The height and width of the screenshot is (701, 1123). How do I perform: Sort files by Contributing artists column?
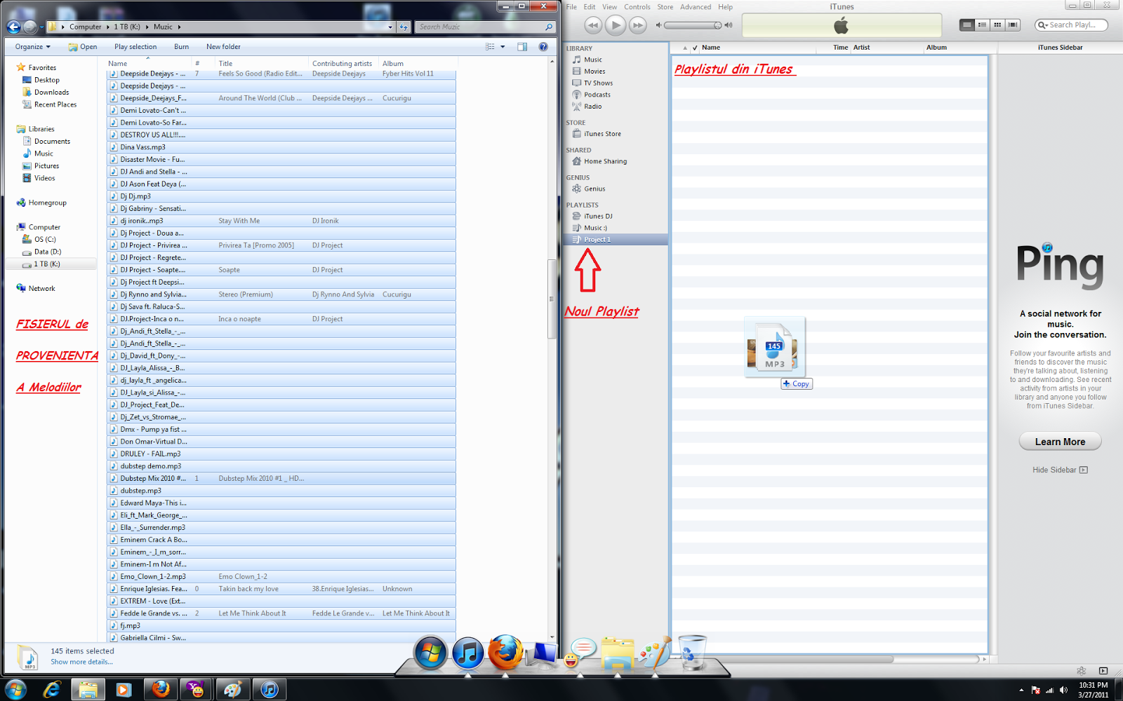tap(343, 63)
